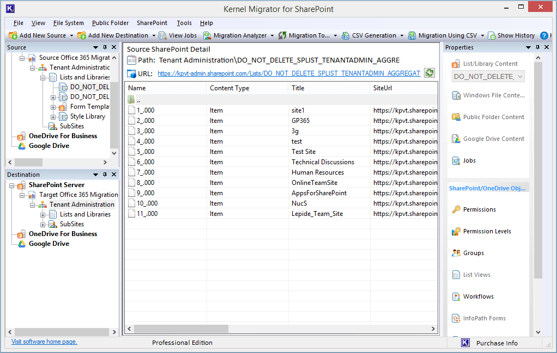Click blue help question mark icon
557x353 pixels.
pyautogui.click(x=544, y=35)
